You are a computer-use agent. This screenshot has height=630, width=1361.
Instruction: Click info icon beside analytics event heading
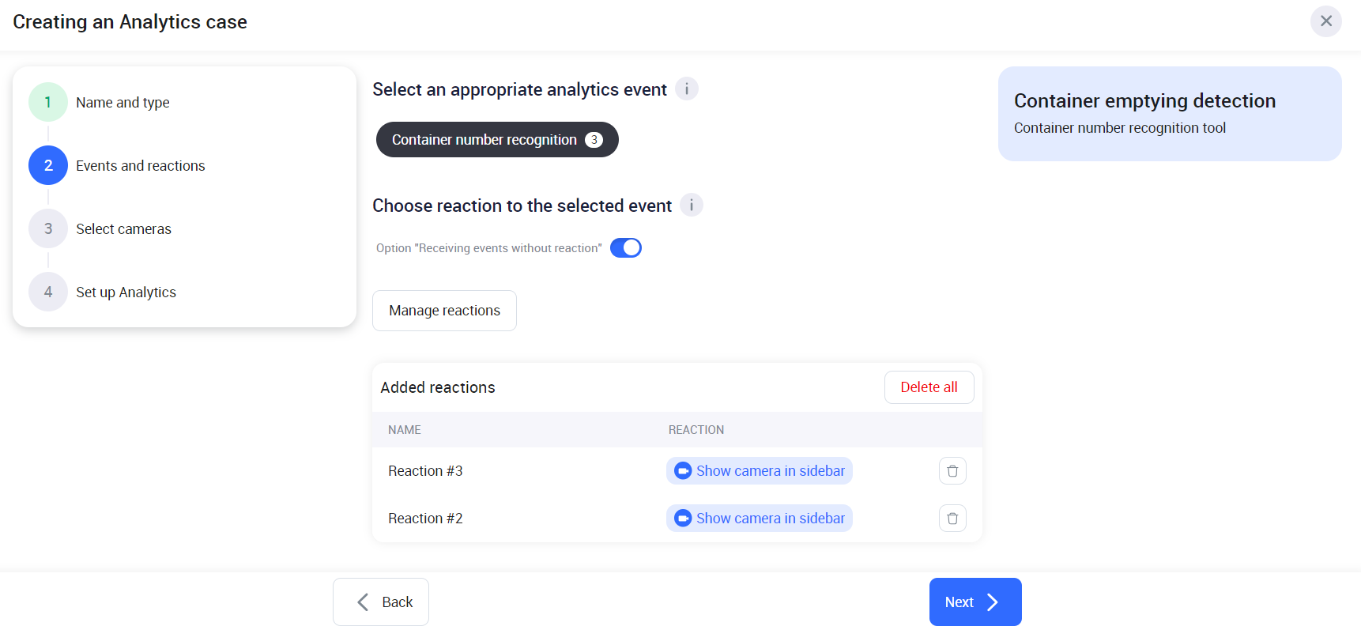pos(686,89)
